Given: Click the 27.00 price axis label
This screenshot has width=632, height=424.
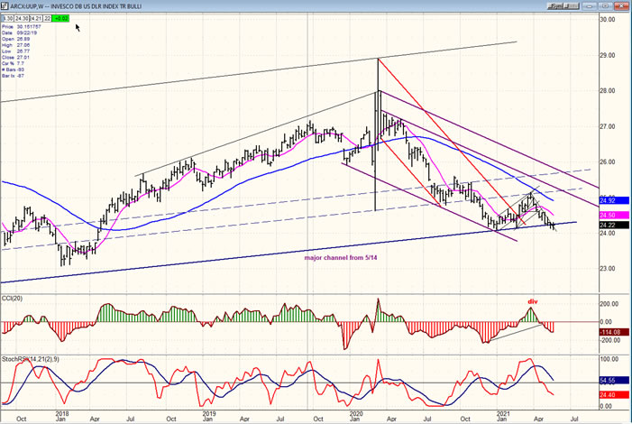Looking at the screenshot, I should pos(608,126).
